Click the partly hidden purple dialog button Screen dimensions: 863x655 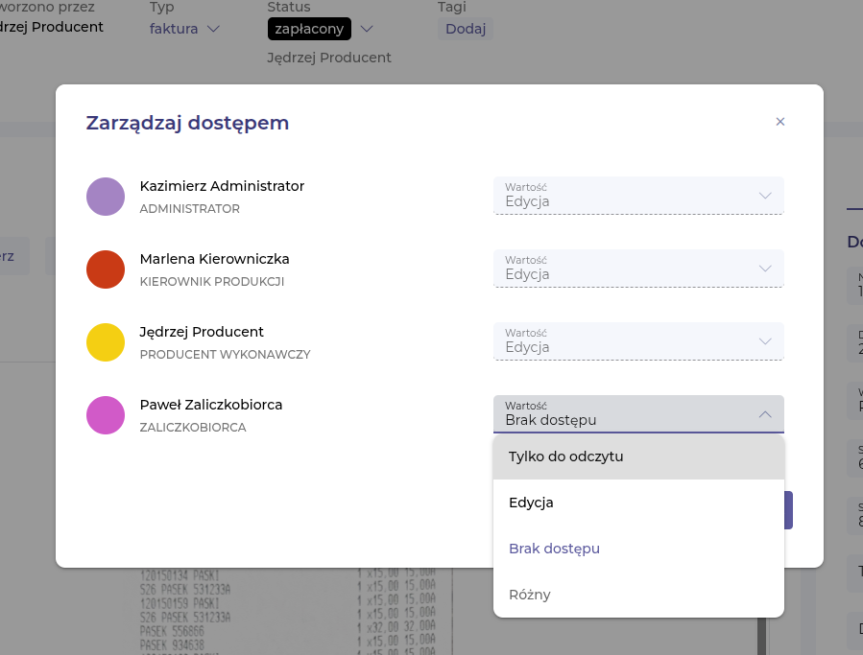coord(788,510)
